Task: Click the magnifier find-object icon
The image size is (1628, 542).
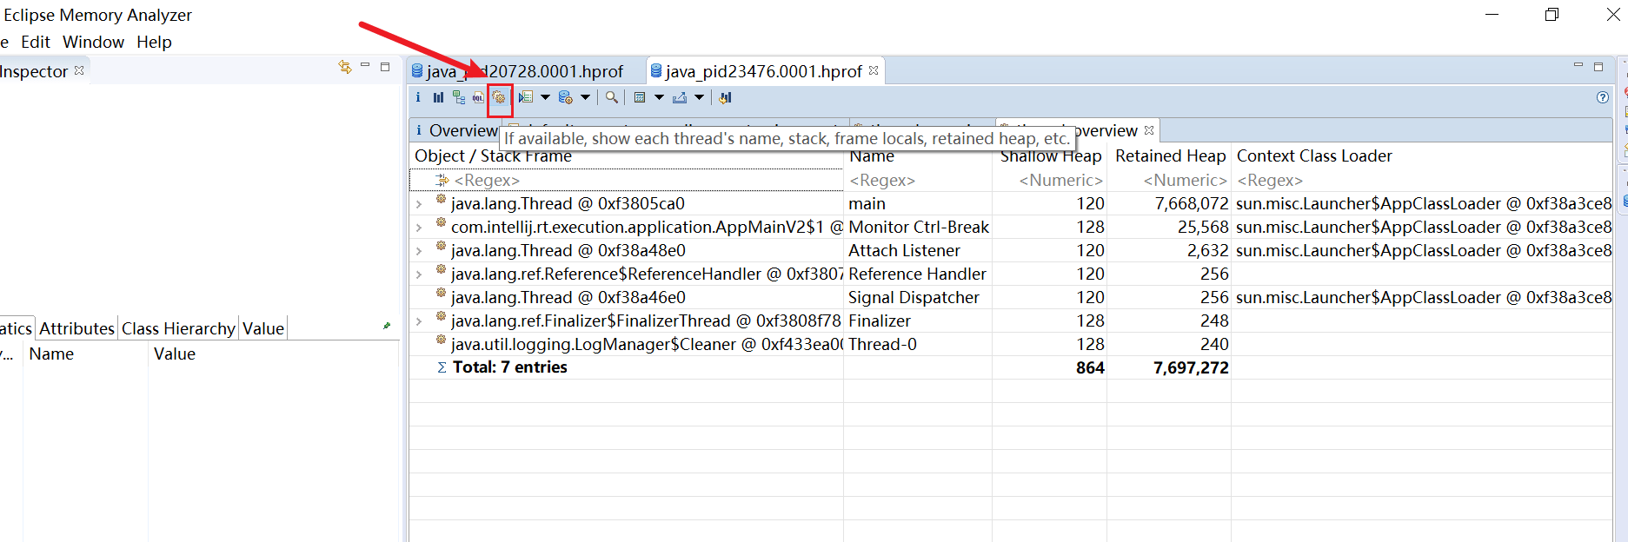Action: pos(612,98)
